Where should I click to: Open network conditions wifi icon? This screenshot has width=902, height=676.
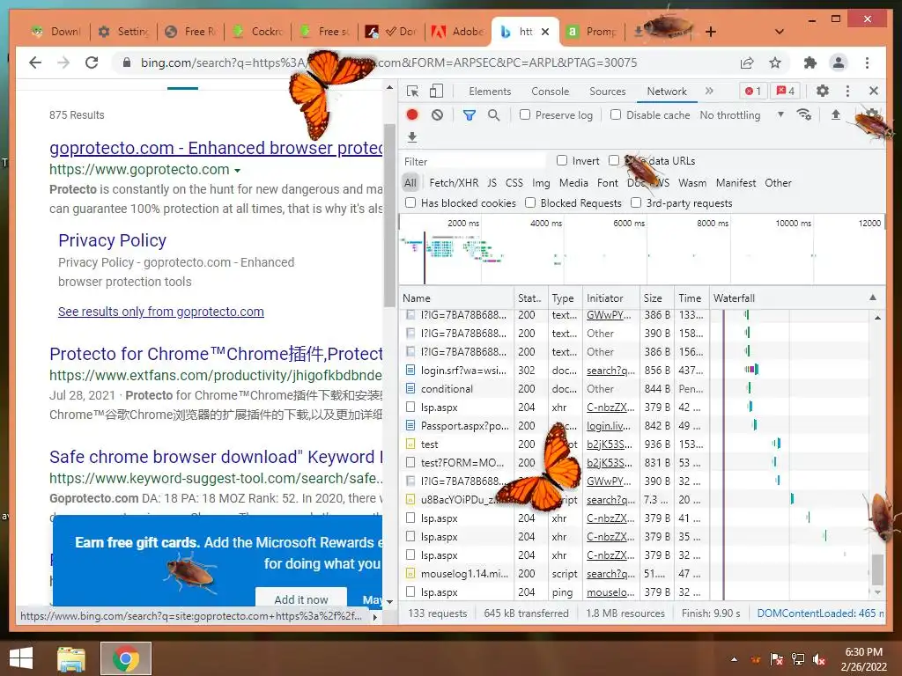click(804, 114)
